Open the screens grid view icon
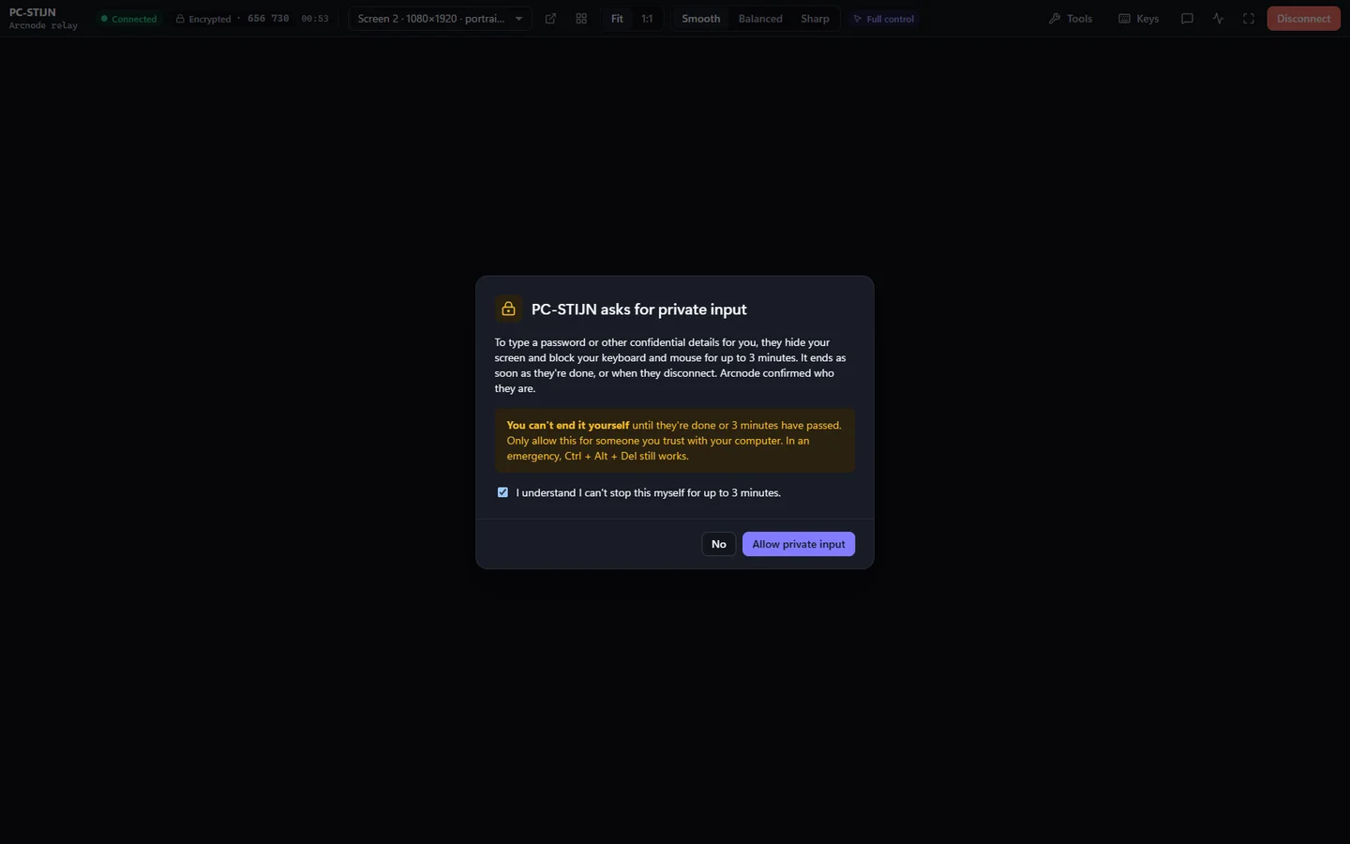 pyautogui.click(x=581, y=19)
